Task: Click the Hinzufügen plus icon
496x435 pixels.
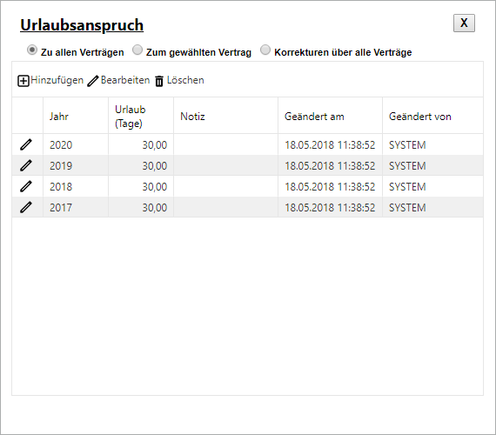Action: (x=23, y=81)
